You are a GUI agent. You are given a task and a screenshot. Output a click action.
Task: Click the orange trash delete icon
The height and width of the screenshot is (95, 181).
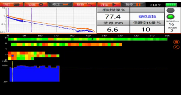[176, 42]
